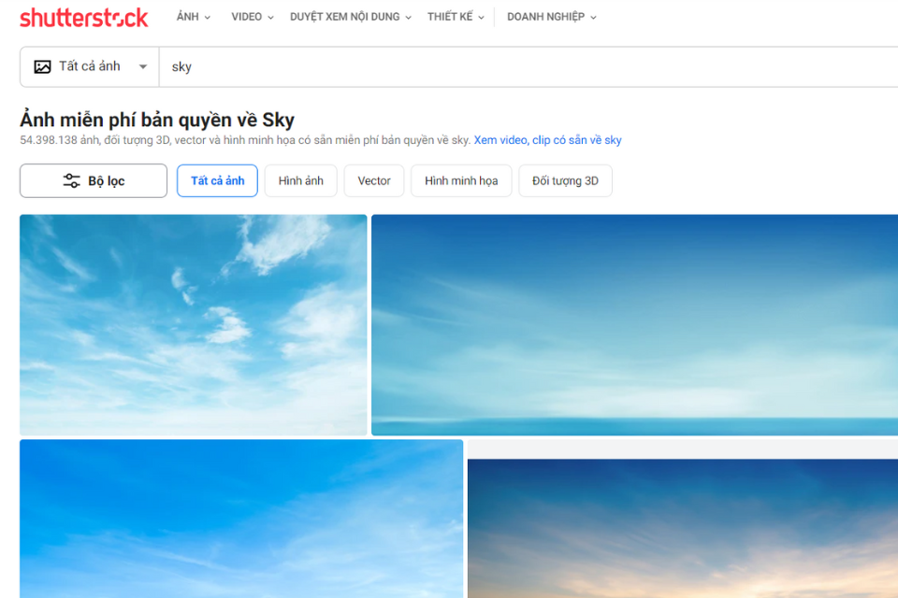Expand the Tất cả ảnh search type dropdown
This screenshot has width=898, height=598.
coord(90,67)
